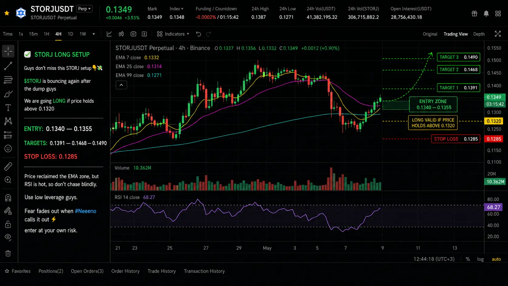Switch to the 1H interval
Screen dimensions: 508x286
46,34
